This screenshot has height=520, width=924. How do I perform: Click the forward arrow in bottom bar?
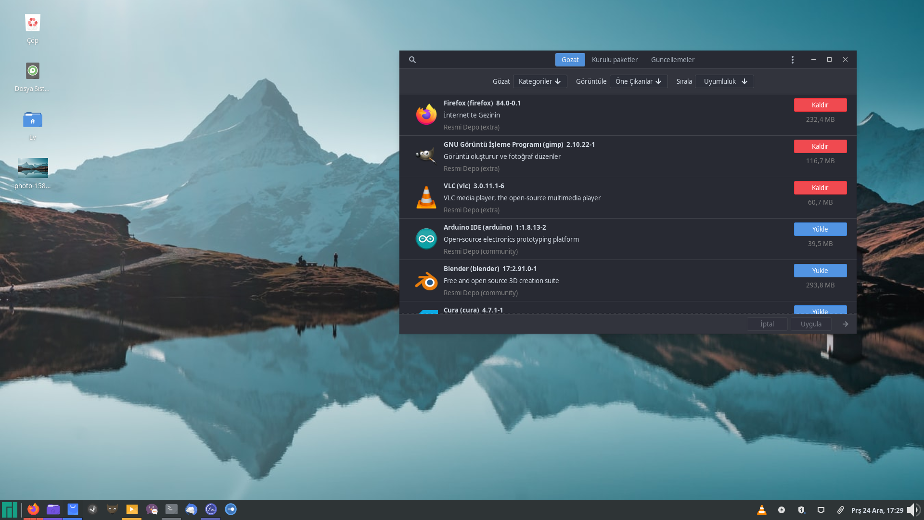pos(845,324)
